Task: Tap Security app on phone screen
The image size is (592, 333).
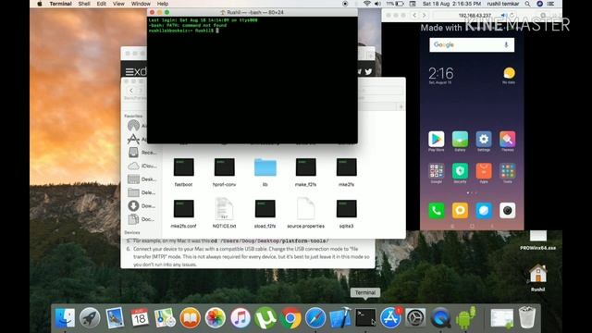Action: click(460, 171)
